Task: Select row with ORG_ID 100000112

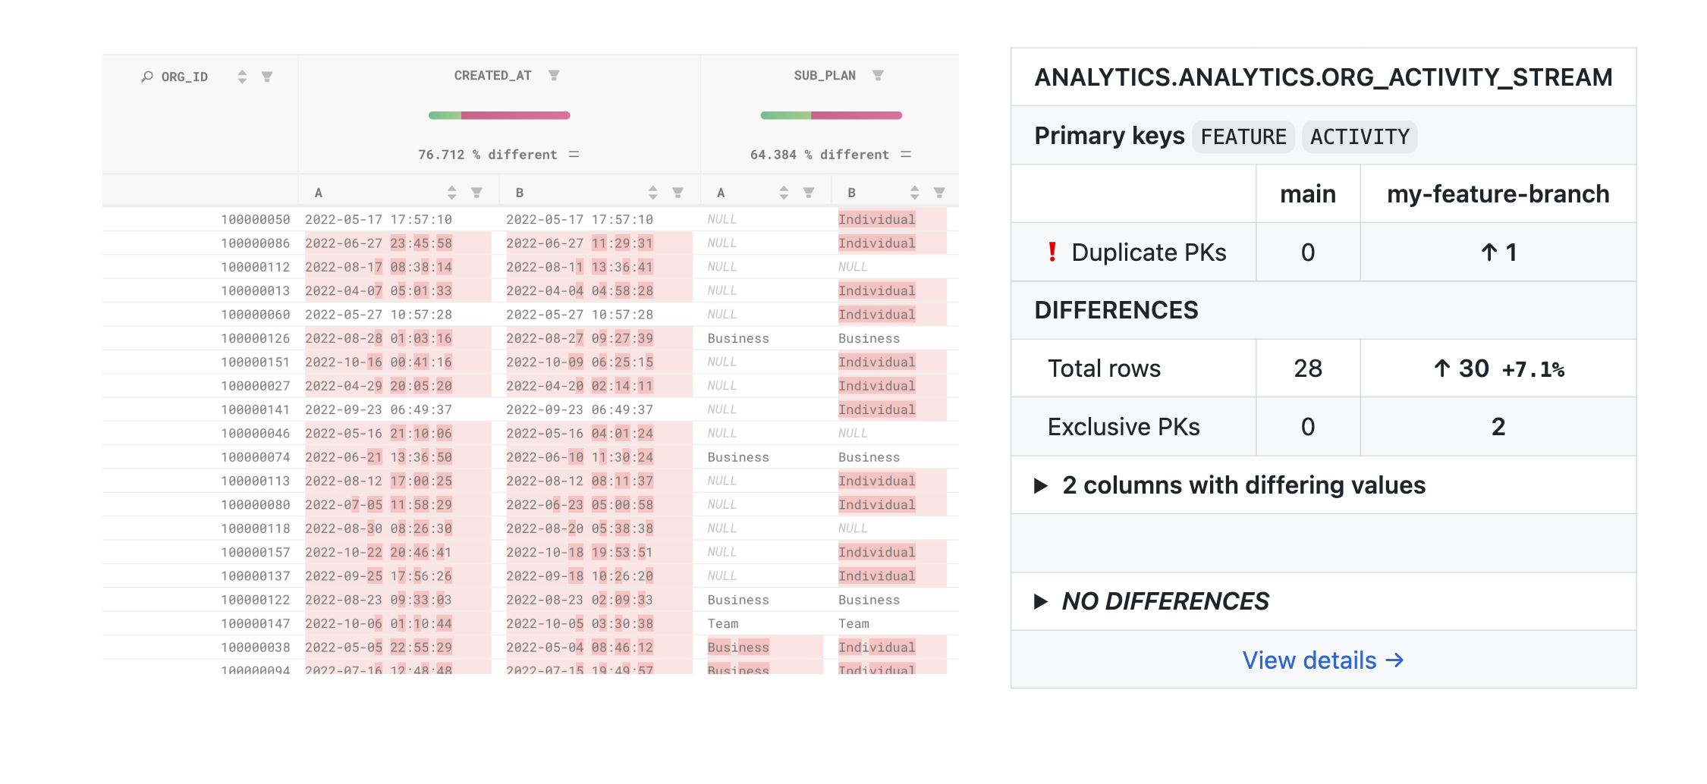Action: 530,267
